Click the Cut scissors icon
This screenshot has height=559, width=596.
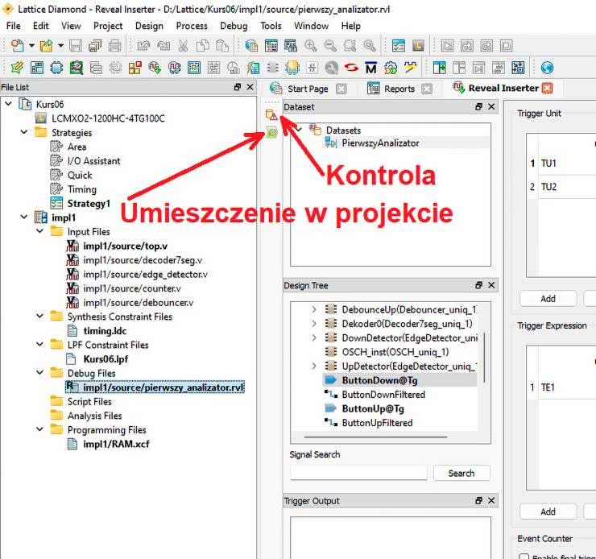[183, 46]
